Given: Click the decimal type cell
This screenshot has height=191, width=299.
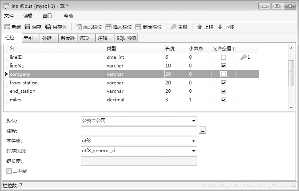Looking at the screenshot, I should 135,100.
